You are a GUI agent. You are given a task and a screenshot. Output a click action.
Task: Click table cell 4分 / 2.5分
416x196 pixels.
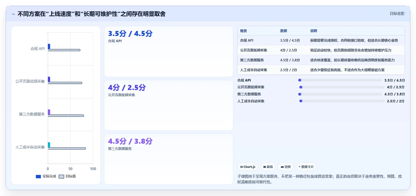click(x=288, y=50)
